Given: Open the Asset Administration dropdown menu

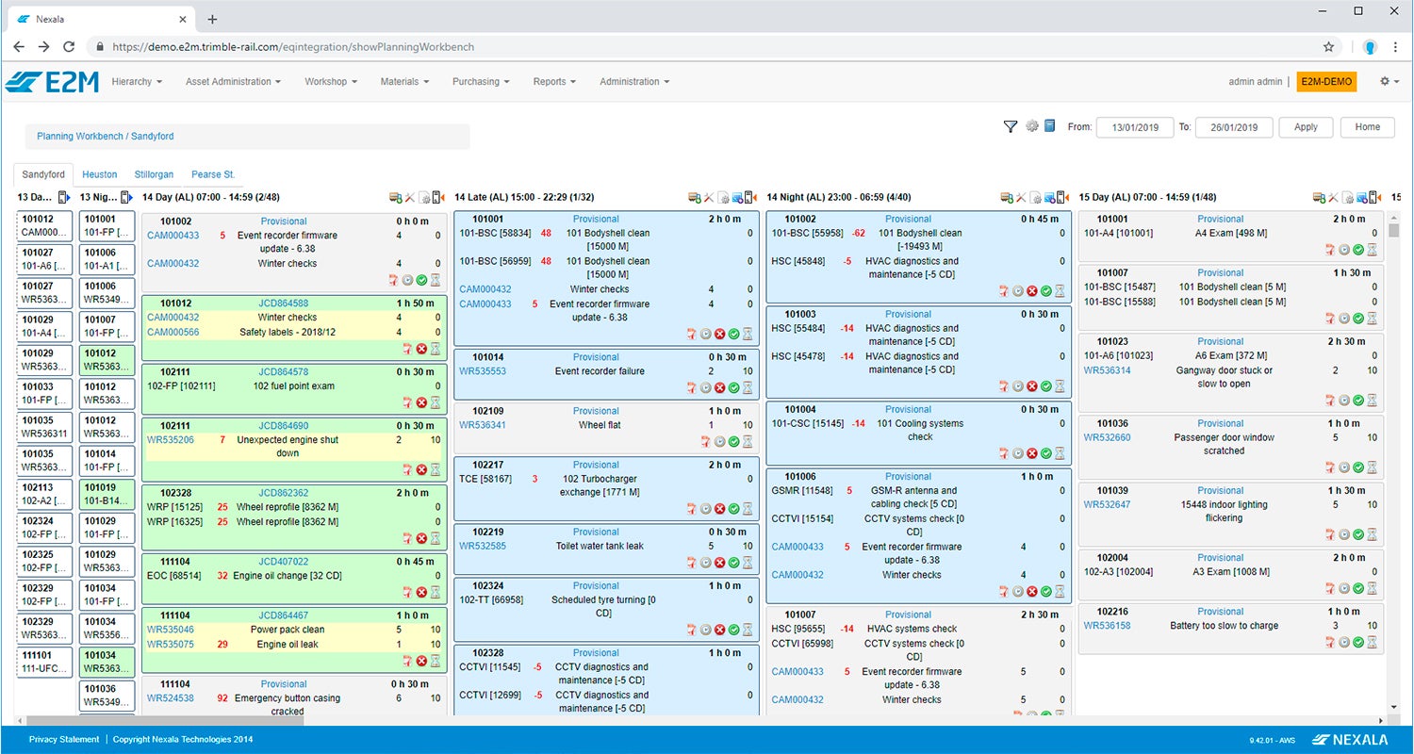Looking at the screenshot, I should pos(233,82).
